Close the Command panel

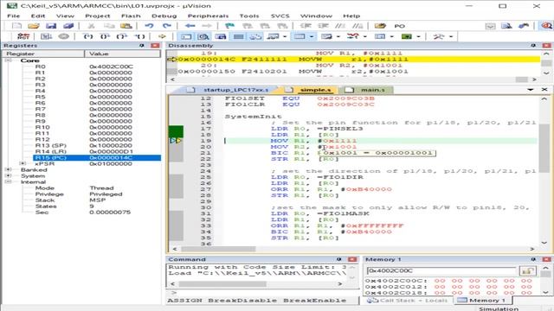coord(352,259)
